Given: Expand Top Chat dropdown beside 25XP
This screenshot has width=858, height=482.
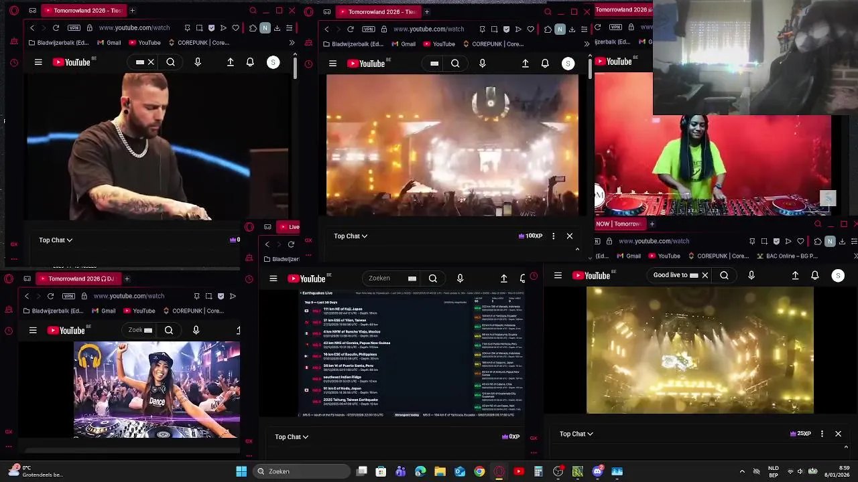Looking at the screenshot, I should click(x=576, y=434).
